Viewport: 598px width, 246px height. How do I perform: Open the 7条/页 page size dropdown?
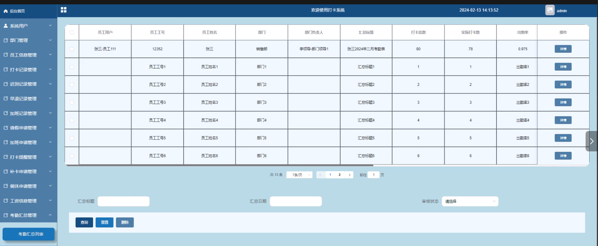[299, 175]
